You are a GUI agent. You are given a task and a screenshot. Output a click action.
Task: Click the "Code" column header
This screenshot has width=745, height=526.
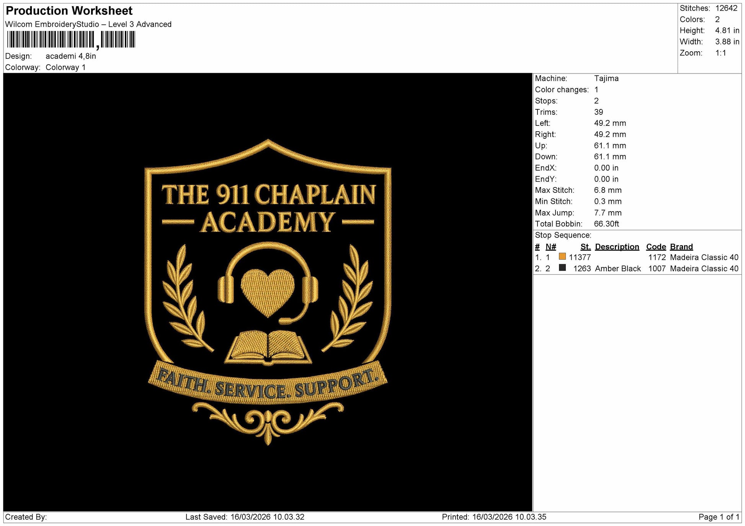click(656, 247)
